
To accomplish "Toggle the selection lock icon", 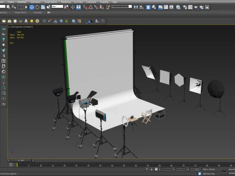I will pos(151,169).
